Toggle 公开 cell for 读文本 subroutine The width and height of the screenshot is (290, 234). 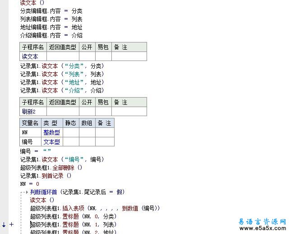87,56
